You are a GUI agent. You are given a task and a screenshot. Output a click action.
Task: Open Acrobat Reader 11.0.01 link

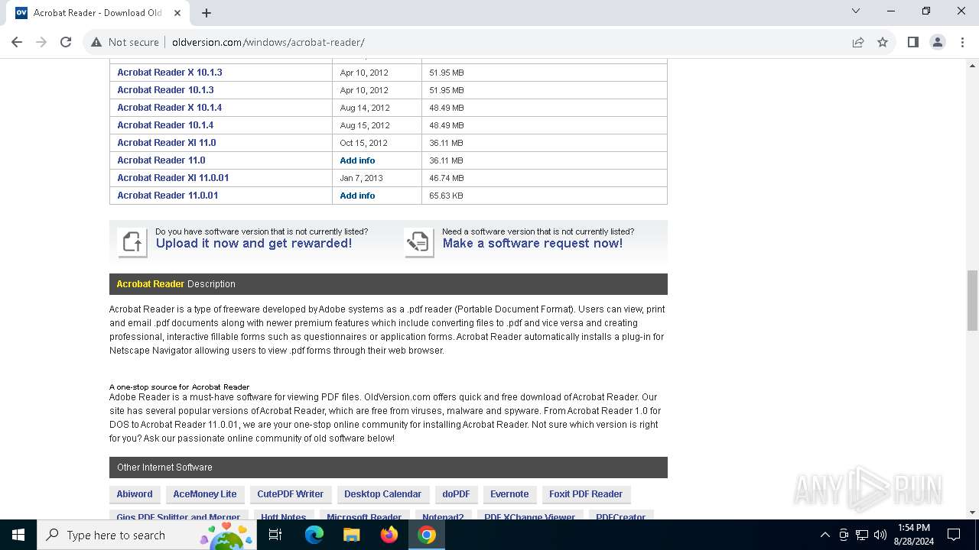(168, 196)
